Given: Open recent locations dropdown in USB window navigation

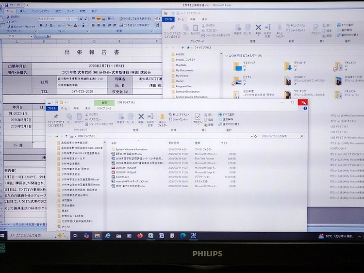Looking at the screenshot, I should 62,136.
